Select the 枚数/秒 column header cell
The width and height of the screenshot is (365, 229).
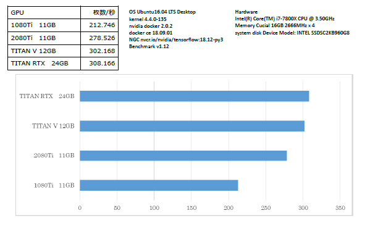pos(99,12)
